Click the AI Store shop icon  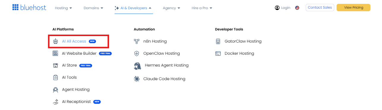pos(55,65)
